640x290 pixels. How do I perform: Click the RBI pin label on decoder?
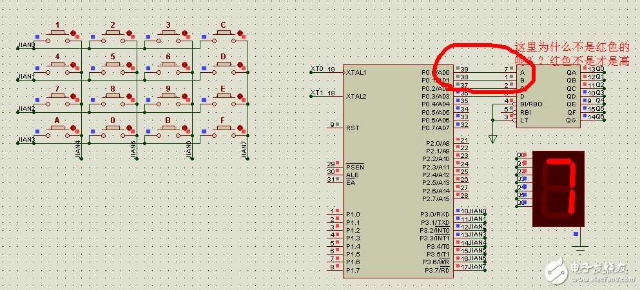coord(525,112)
